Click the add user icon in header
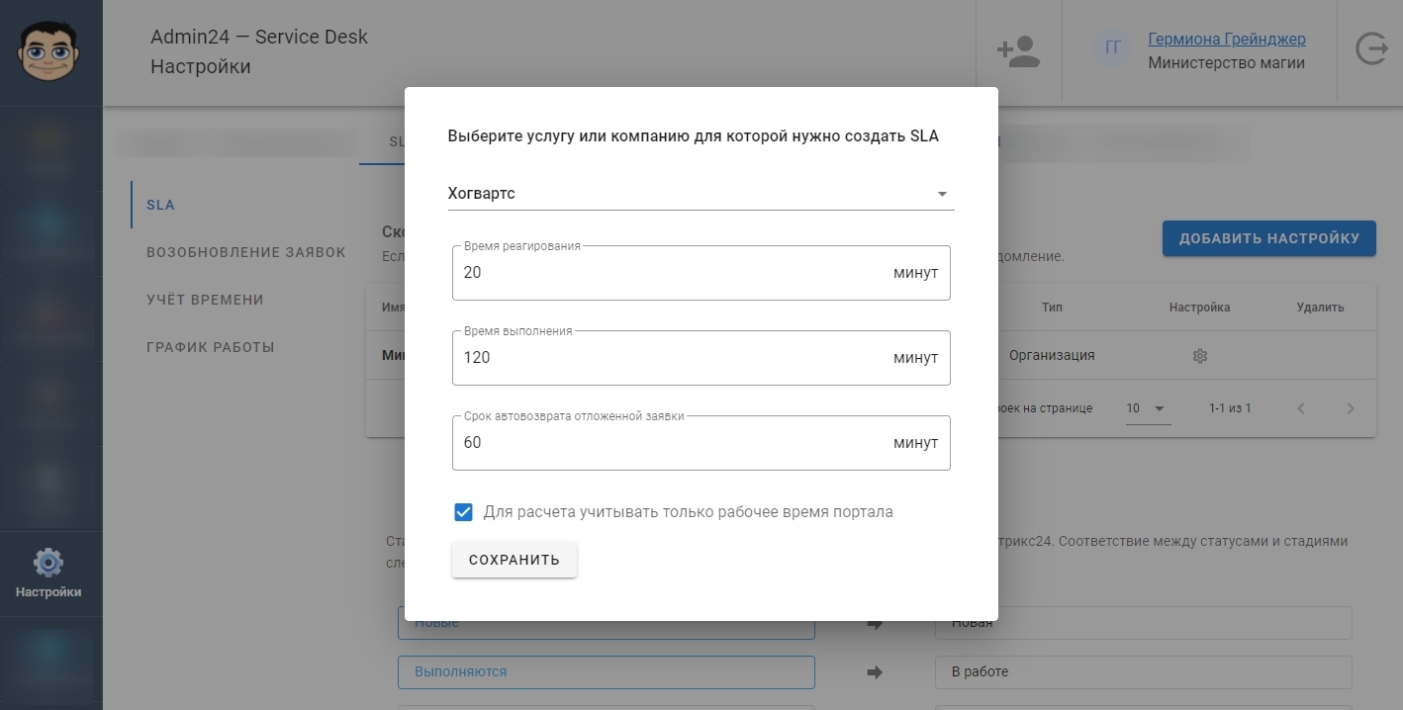The height and width of the screenshot is (710, 1403). click(x=1018, y=51)
